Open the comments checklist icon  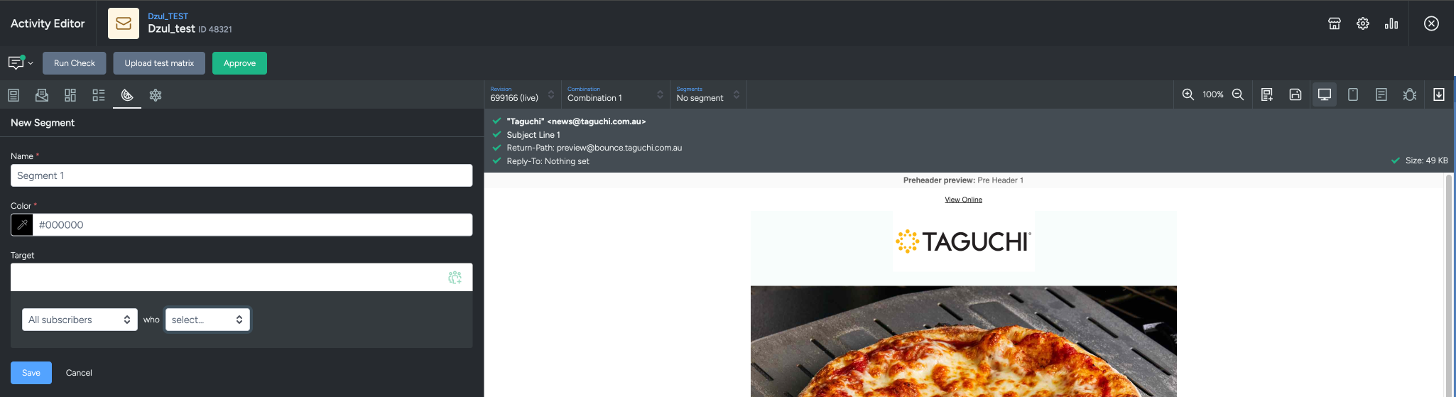point(16,62)
